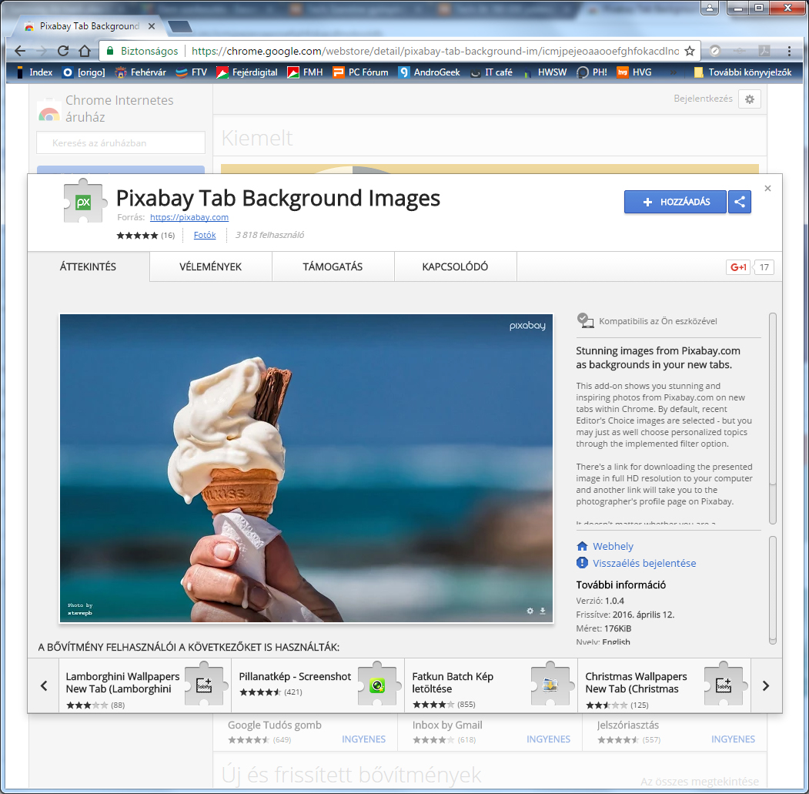809x794 pixels.
Task: Open the Webhely link
Action: click(x=613, y=546)
